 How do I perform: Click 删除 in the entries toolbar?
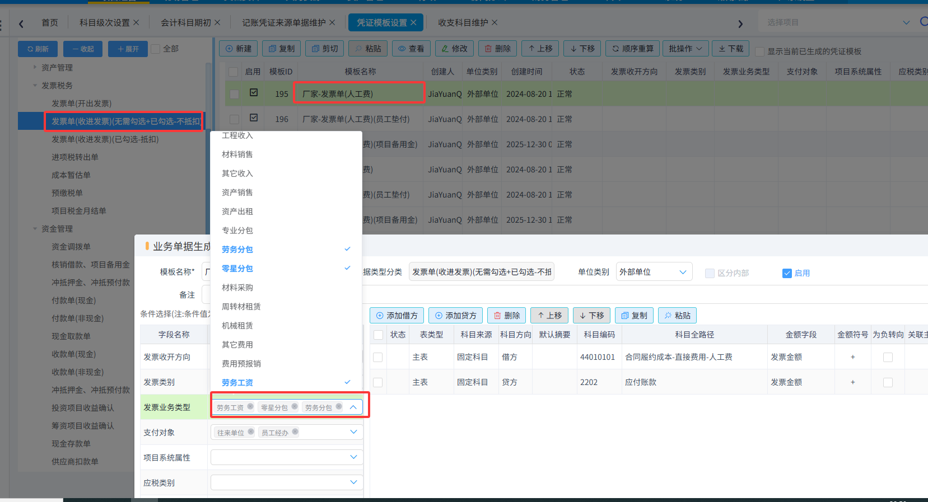(x=506, y=316)
